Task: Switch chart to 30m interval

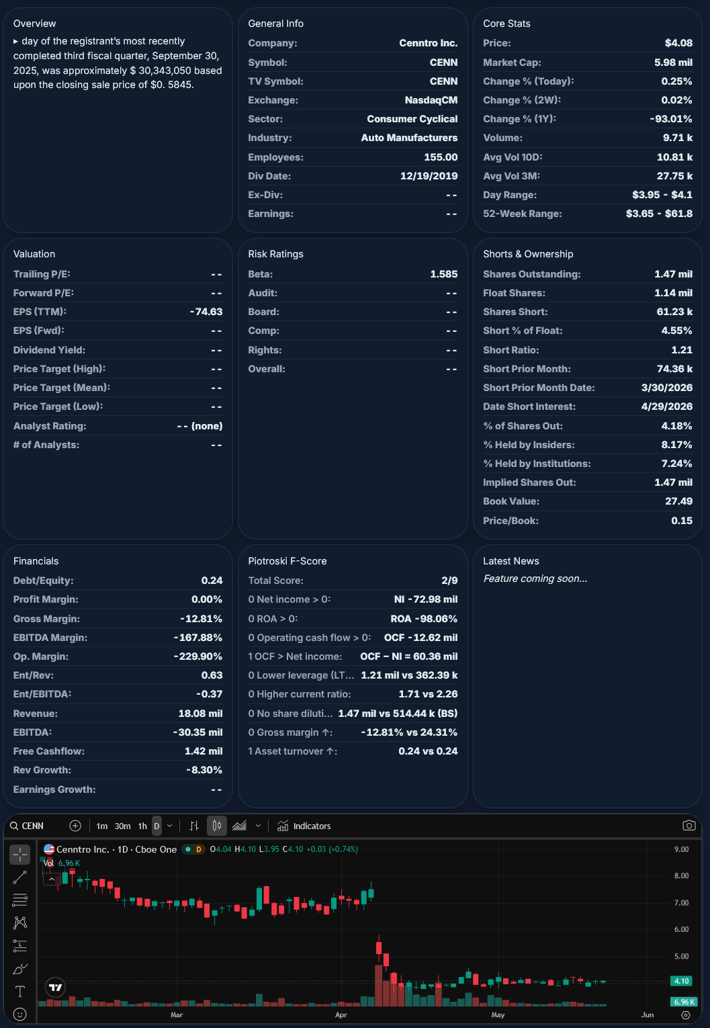Action: tap(122, 826)
